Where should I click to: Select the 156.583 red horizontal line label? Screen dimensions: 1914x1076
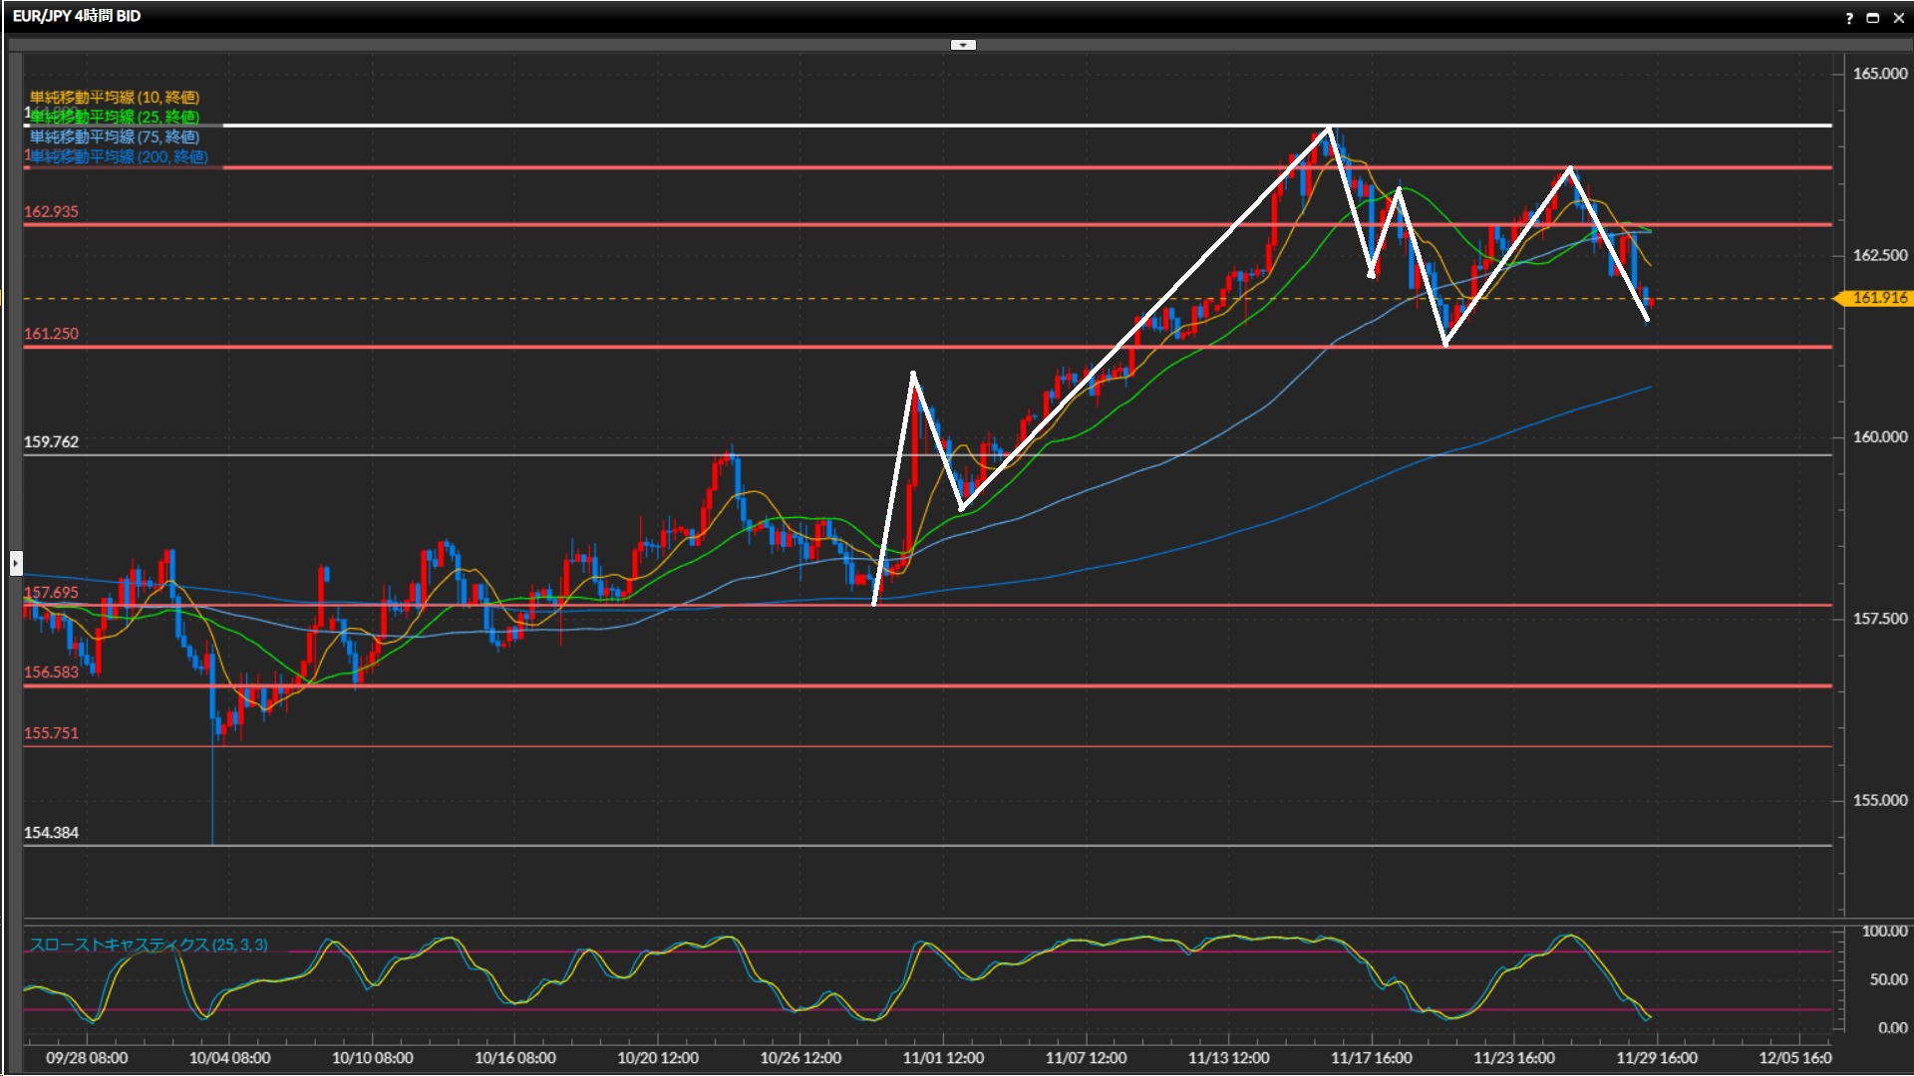[51, 672]
